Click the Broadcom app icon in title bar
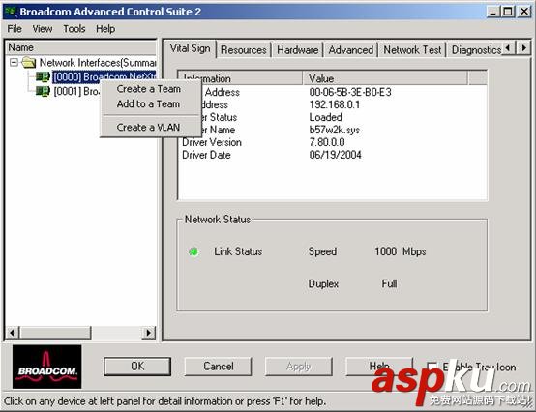This screenshot has width=536, height=412. (11, 12)
